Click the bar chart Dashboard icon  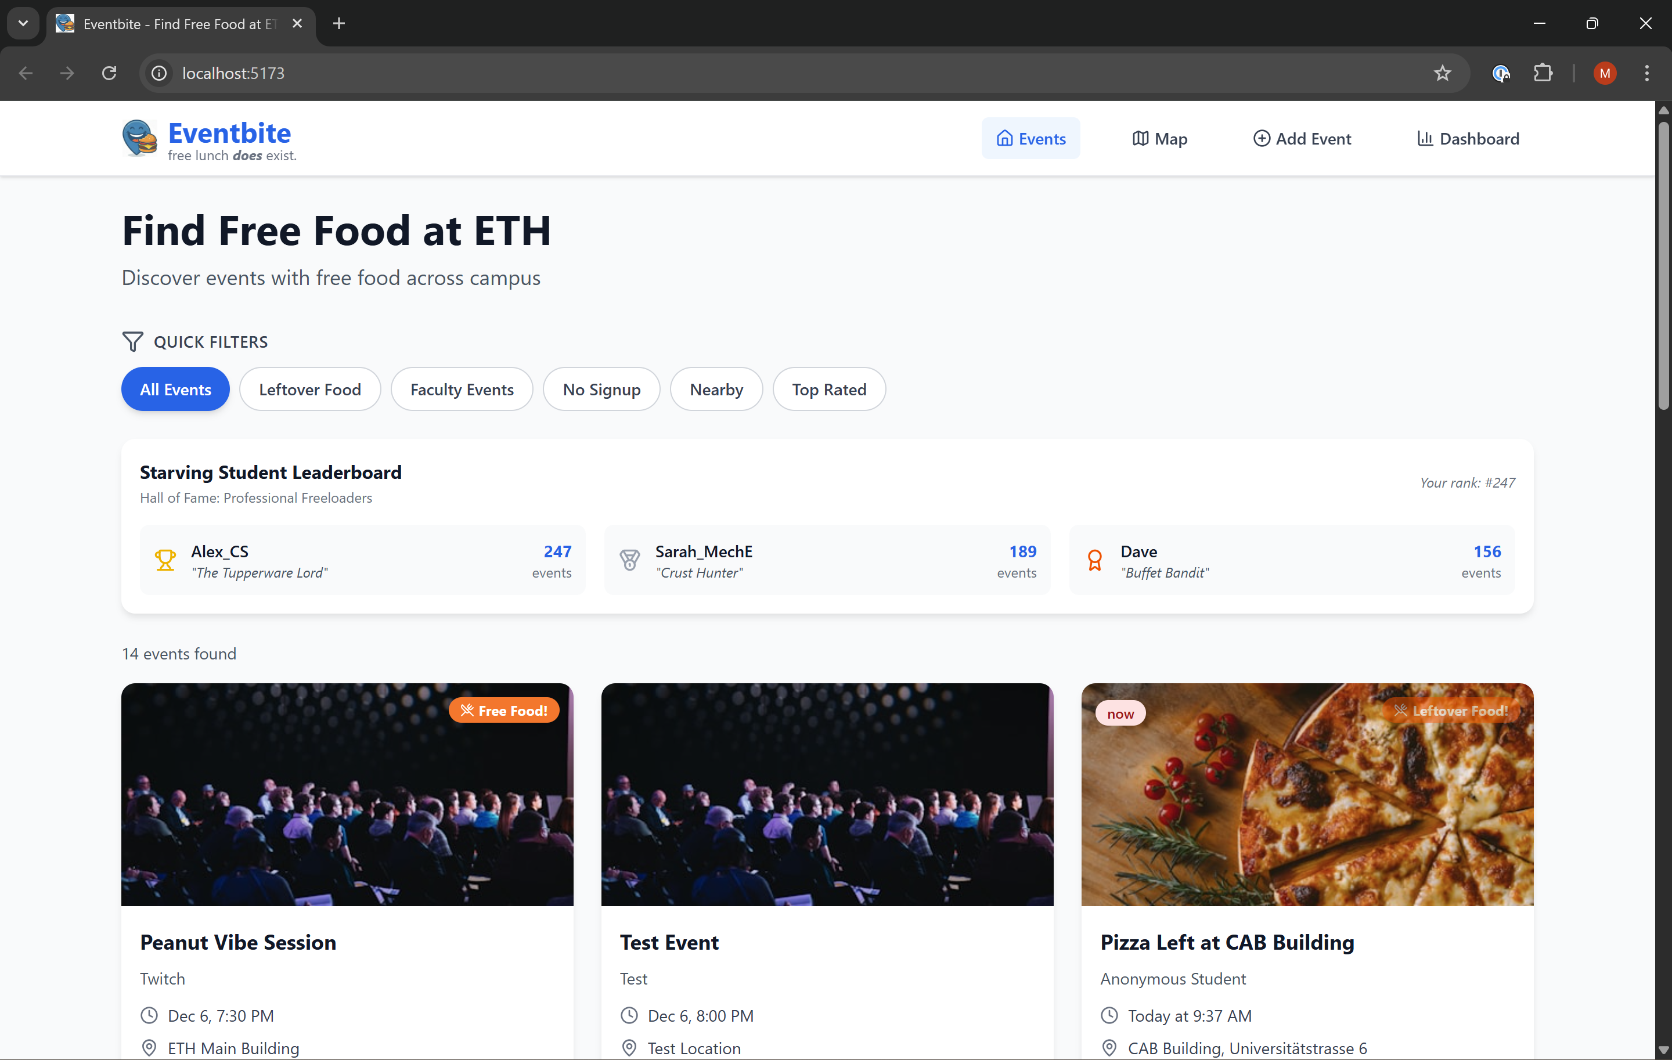pos(1425,138)
